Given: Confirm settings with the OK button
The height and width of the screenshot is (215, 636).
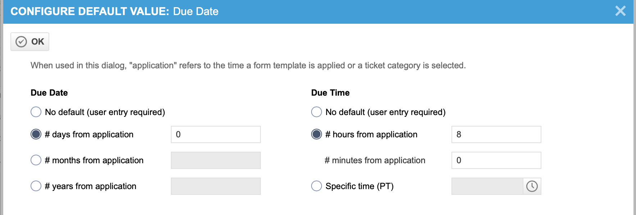Looking at the screenshot, I should (x=30, y=42).
